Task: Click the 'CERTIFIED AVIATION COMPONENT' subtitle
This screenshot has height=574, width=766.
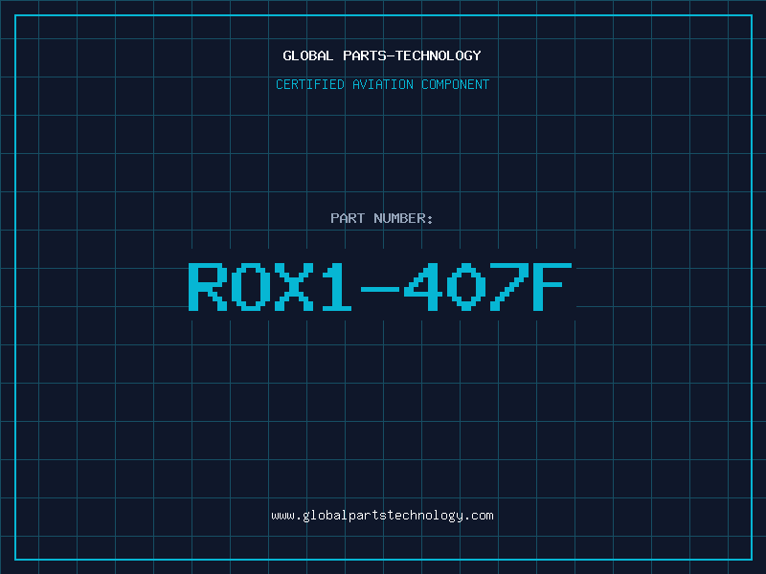Action: tap(382, 84)
